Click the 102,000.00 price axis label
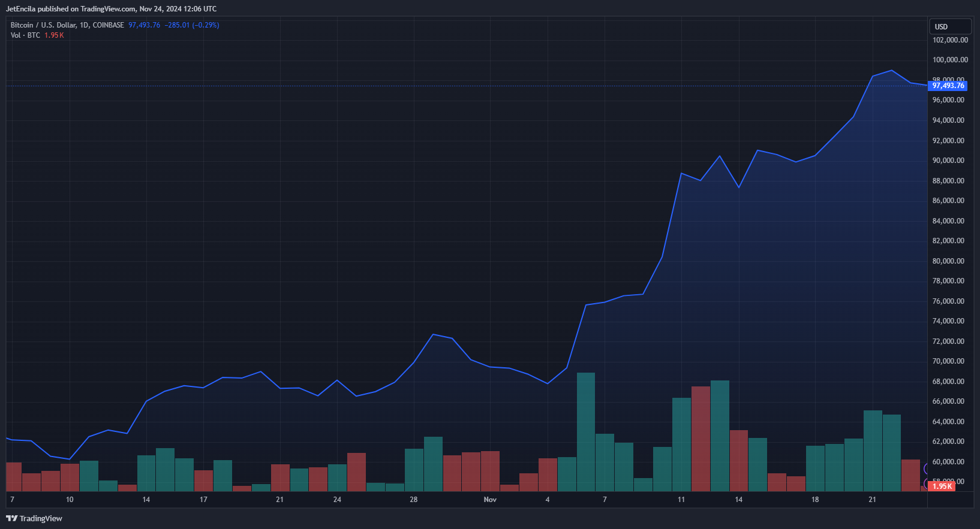Image resolution: width=980 pixels, height=529 pixels. click(950, 40)
